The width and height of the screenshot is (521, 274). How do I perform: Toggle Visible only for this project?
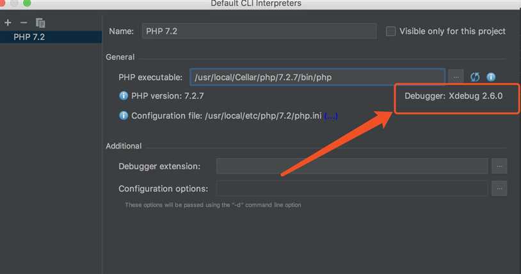coord(390,31)
